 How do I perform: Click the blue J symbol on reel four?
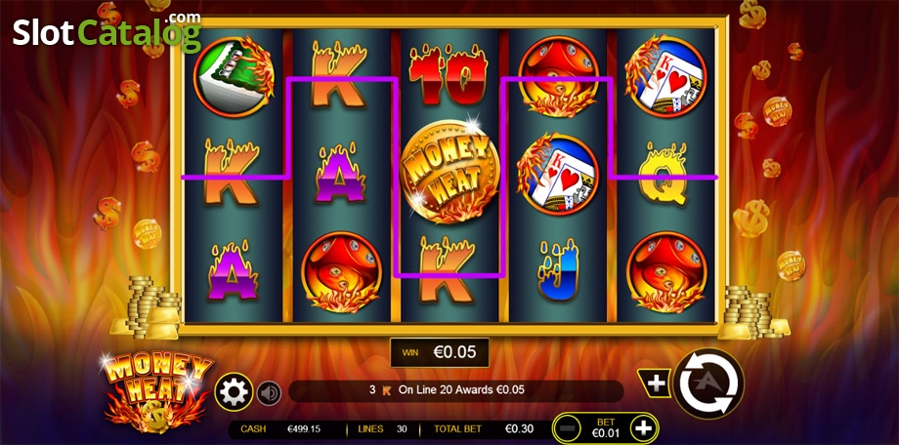click(558, 270)
